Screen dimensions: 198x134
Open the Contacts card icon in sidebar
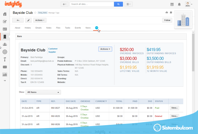point(5,29)
